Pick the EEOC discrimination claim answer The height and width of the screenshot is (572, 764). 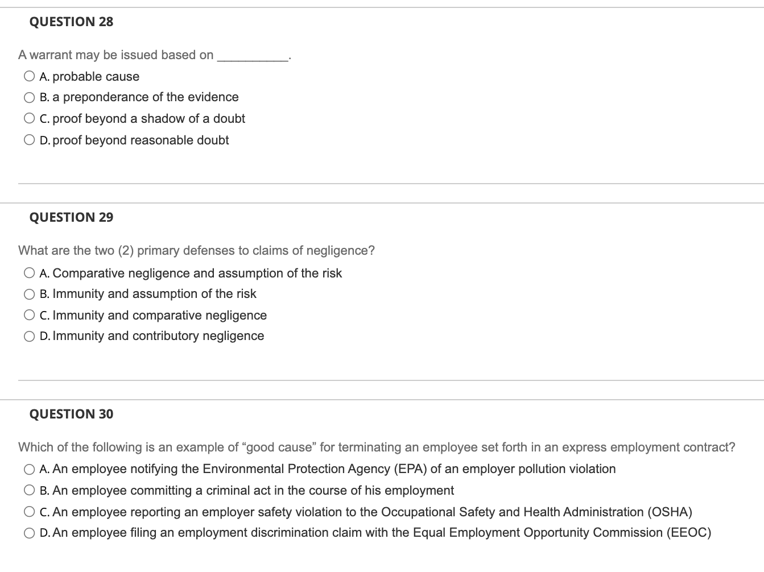pos(29,533)
